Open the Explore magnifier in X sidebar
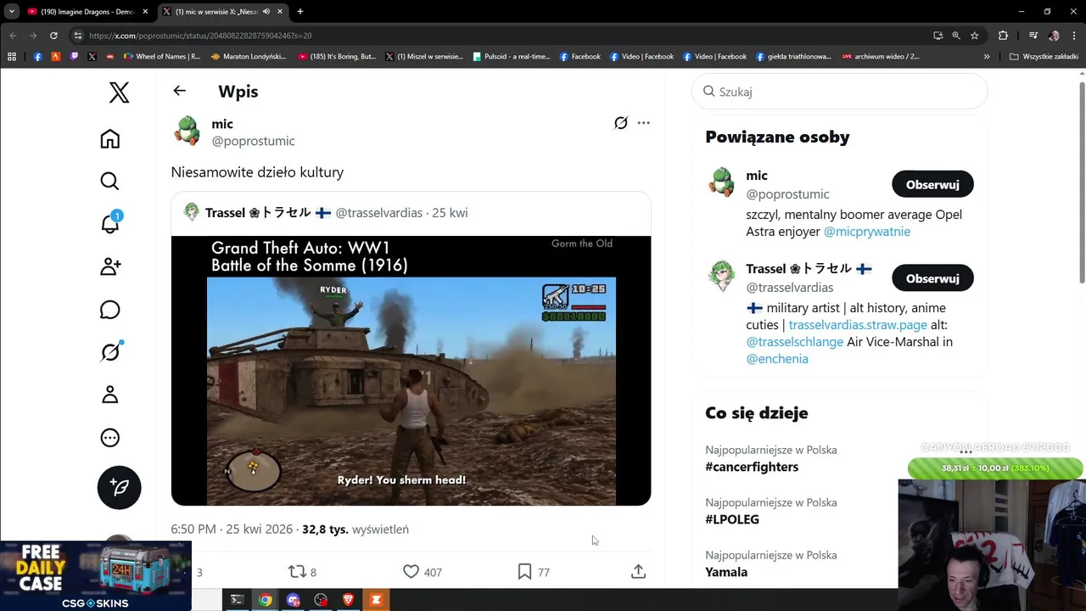Image resolution: width=1086 pixels, height=611 pixels. pyautogui.click(x=109, y=181)
